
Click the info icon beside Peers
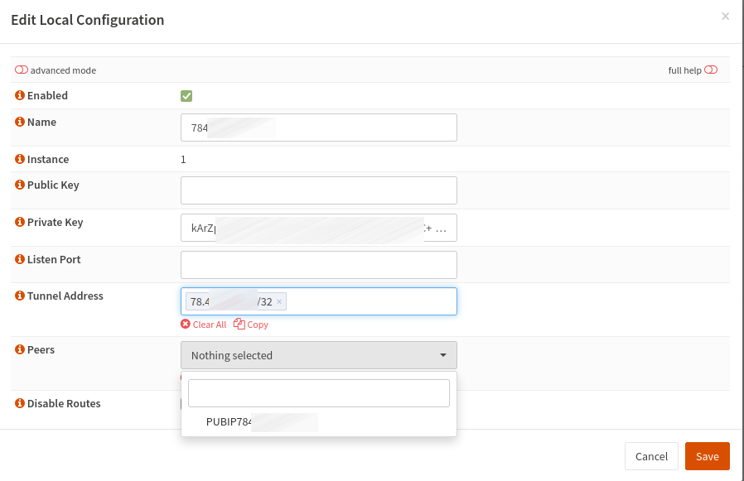[x=20, y=350]
